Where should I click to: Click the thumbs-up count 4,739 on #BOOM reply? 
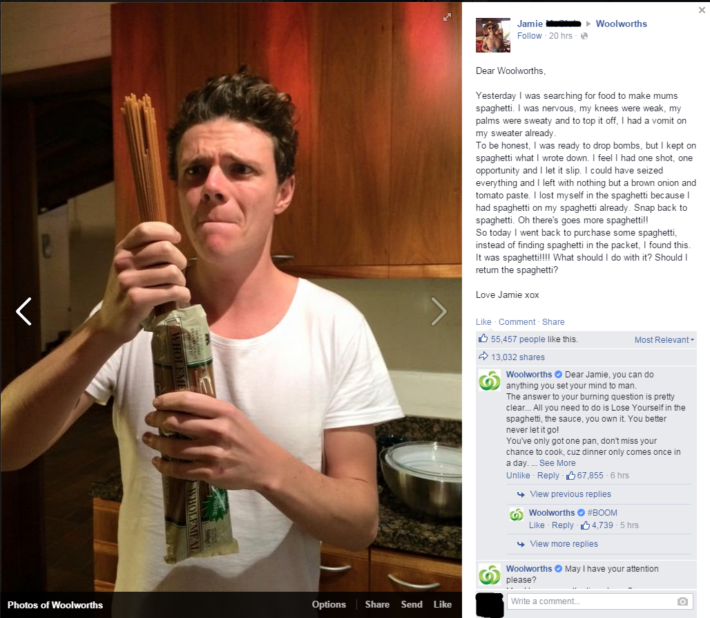point(602,525)
